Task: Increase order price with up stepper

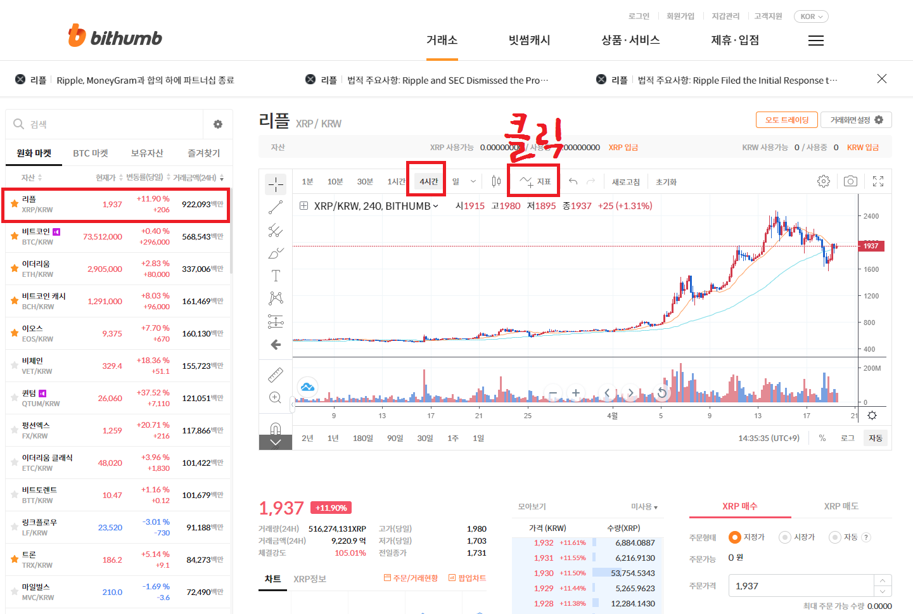Action: [883, 580]
